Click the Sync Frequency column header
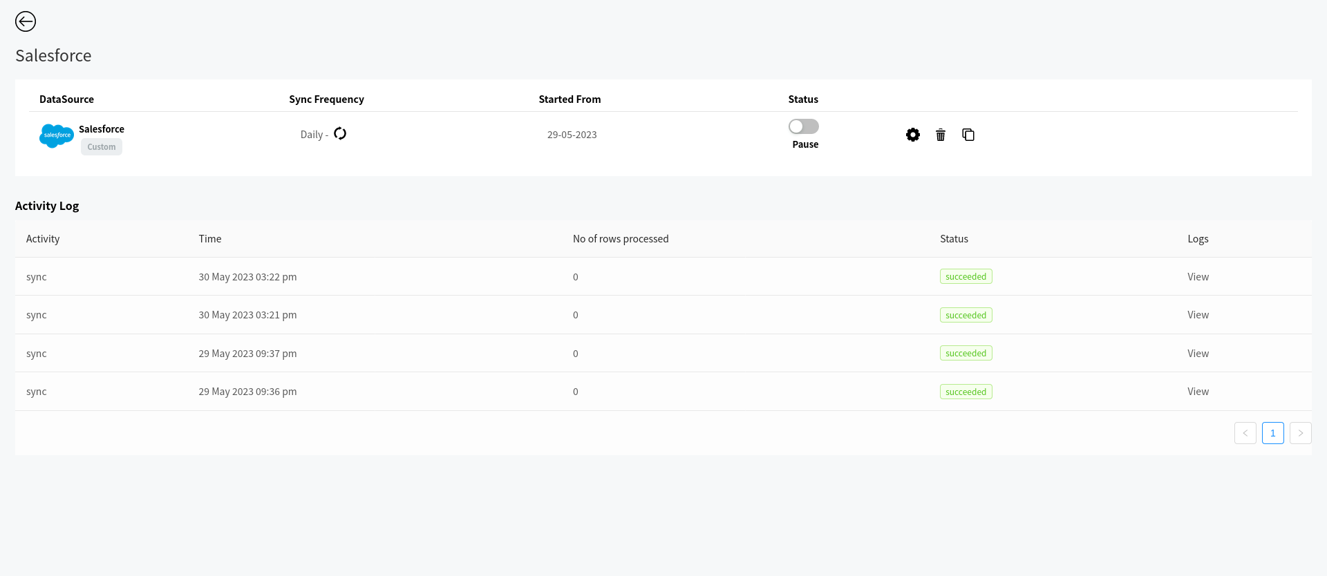This screenshot has height=576, width=1327. click(x=326, y=99)
